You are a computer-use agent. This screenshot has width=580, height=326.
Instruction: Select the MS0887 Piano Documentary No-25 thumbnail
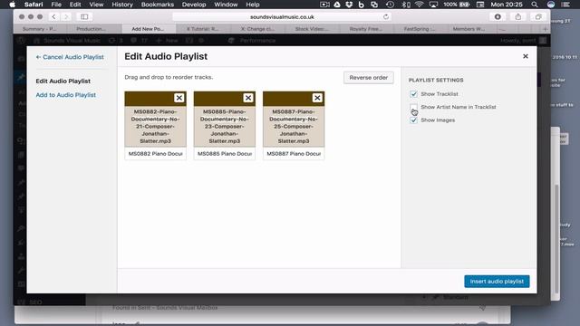coord(294,126)
